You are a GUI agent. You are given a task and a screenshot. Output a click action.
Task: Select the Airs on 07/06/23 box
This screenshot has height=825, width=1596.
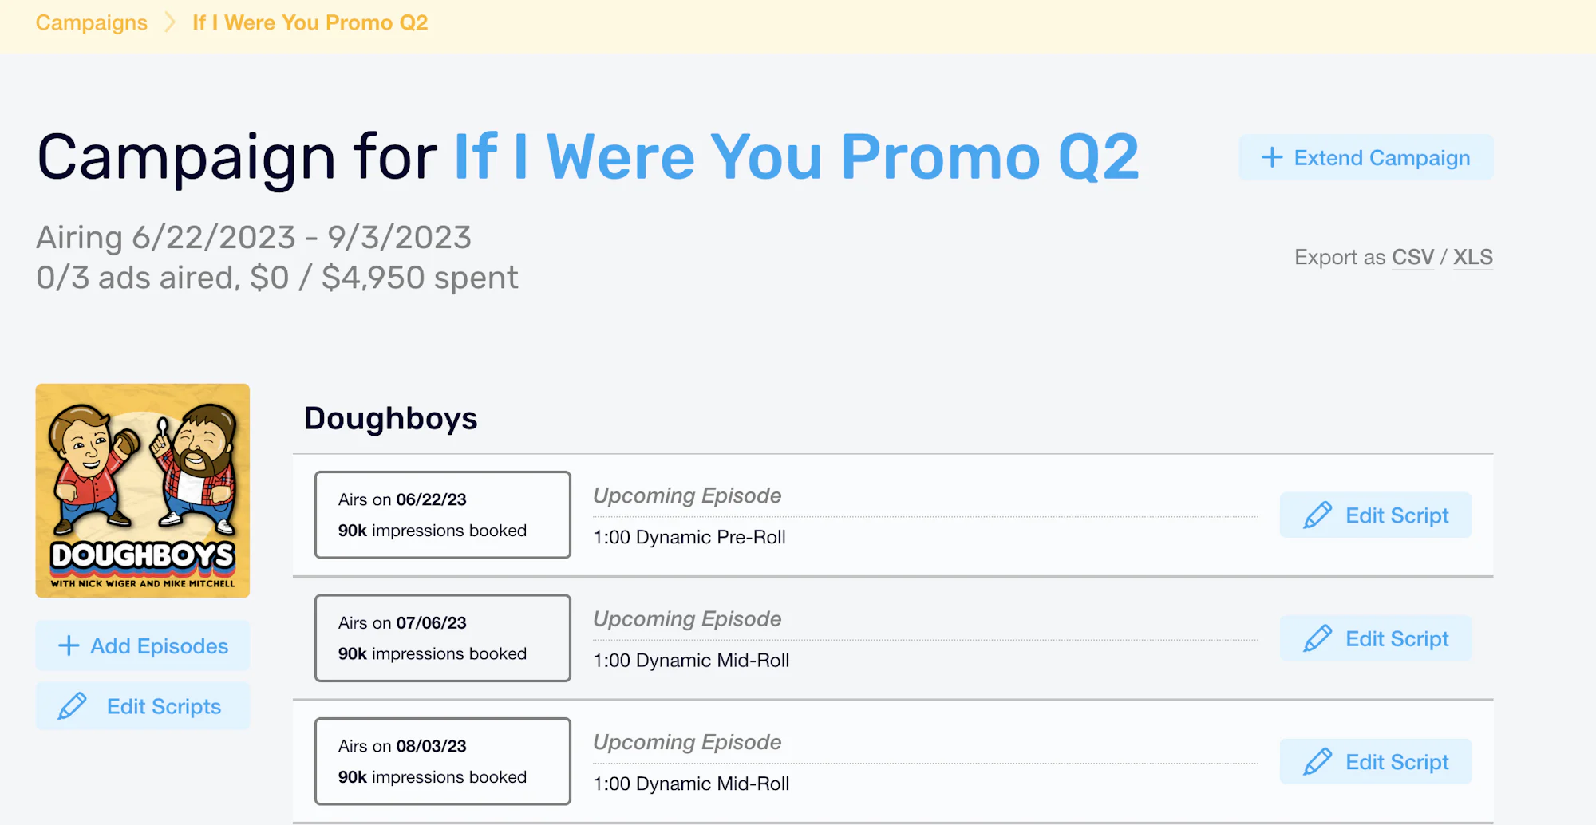[443, 637]
